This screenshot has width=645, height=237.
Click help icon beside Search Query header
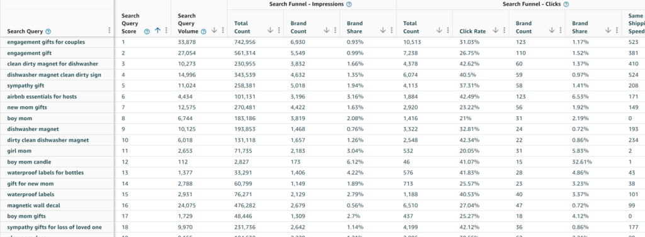coord(48,31)
